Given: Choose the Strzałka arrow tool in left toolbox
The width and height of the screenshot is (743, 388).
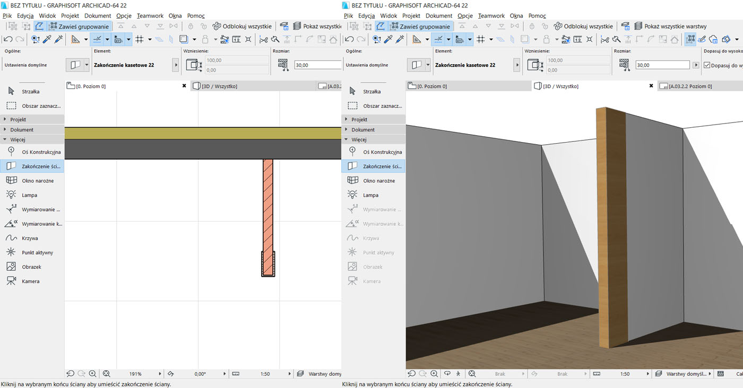Looking at the screenshot, I should pyautogui.click(x=30, y=92).
